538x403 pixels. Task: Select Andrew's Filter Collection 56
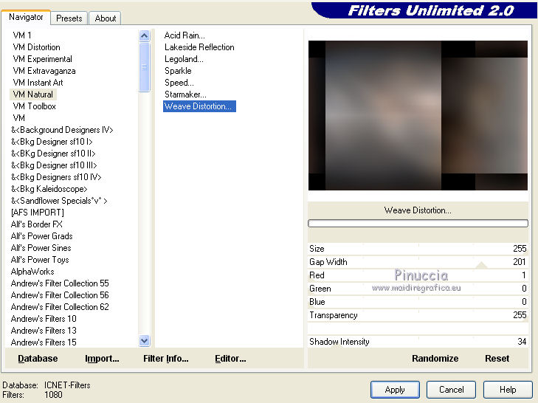pos(60,295)
